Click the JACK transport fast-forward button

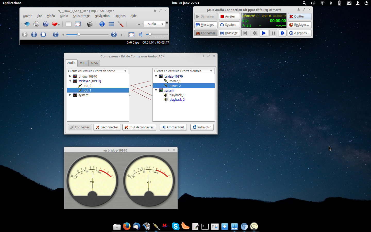282,33
